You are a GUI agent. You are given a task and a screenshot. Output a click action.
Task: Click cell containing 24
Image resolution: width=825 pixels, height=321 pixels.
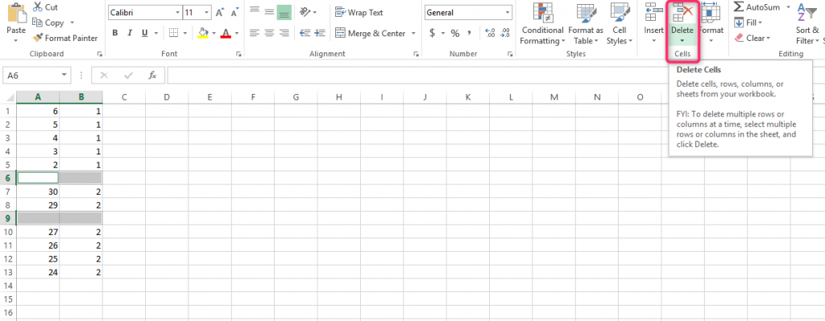(x=38, y=272)
